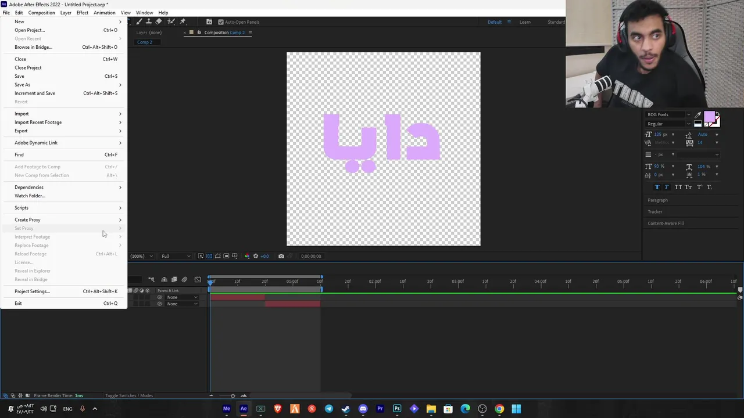Open Photoshop from the taskbar
Screen dimensions: 744x418
coord(397,409)
